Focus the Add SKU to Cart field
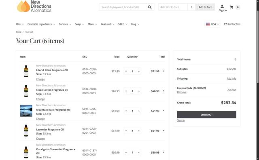259x160 pixels. pos(173,7)
